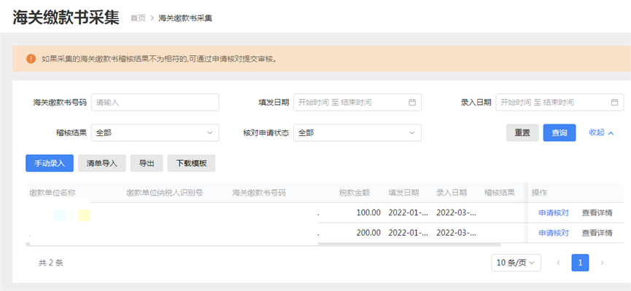Image resolution: width=631 pixels, height=291 pixels.
Task: Open the 填发日期 calendar icon
Action: pyautogui.click(x=412, y=103)
